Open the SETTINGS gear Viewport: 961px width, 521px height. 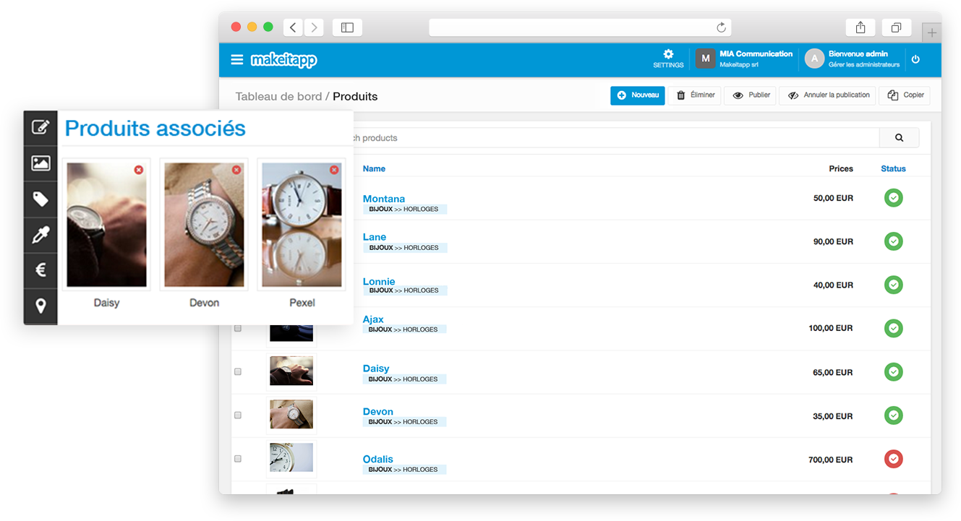click(x=668, y=59)
